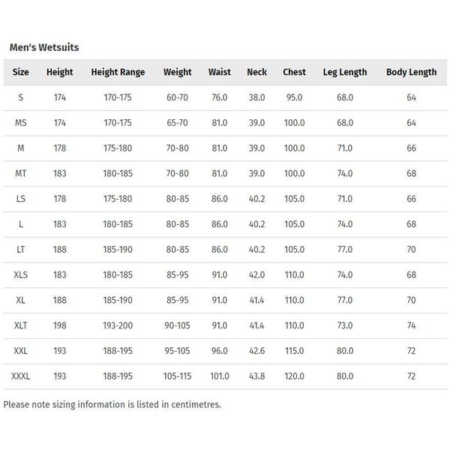Click the 193-200 height range cell
The width and height of the screenshot is (450, 450).
(x=118, y=325)
